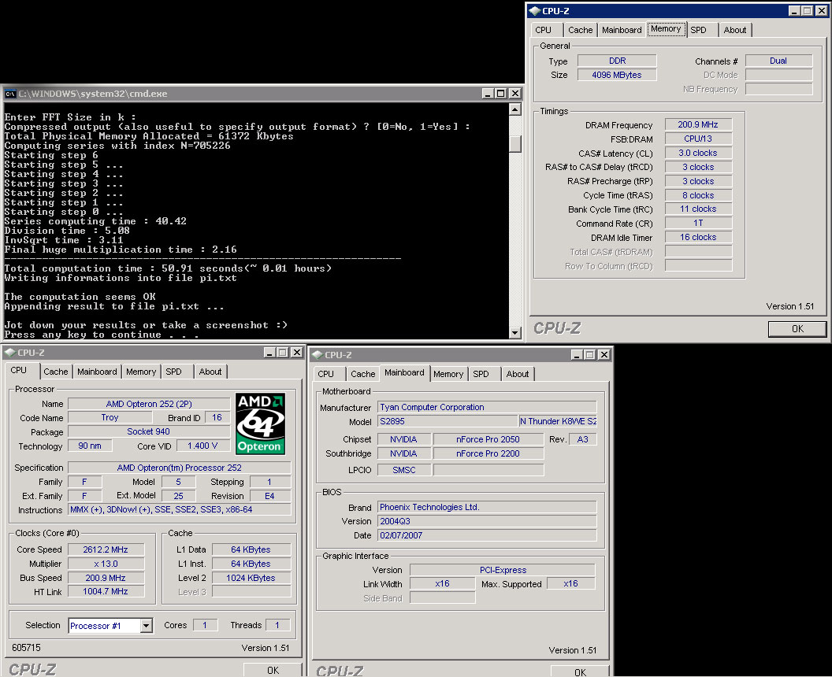Viewport: 832px width, 677px height.
Task: Click the CPU-Z Mainboard window title icon
Action: click(318, 355)
